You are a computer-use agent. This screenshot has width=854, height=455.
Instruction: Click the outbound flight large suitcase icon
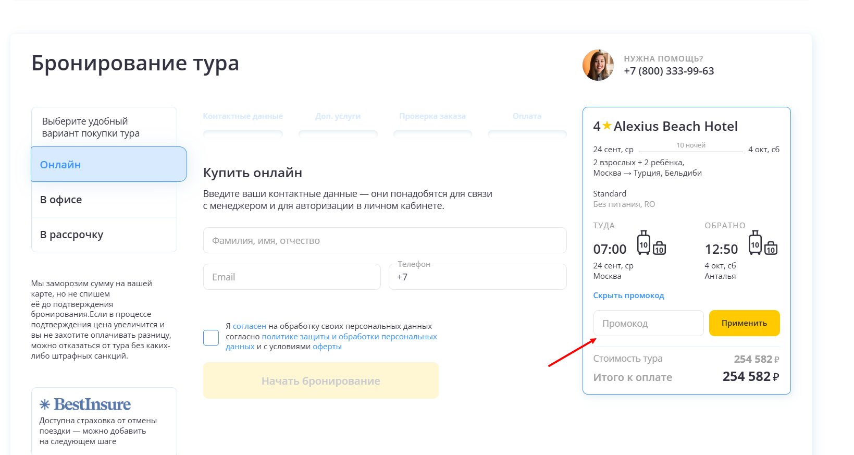point(643,243)
